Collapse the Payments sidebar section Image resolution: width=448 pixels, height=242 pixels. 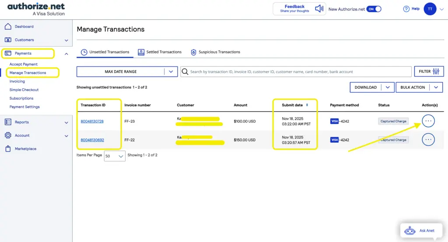point(66,54)
